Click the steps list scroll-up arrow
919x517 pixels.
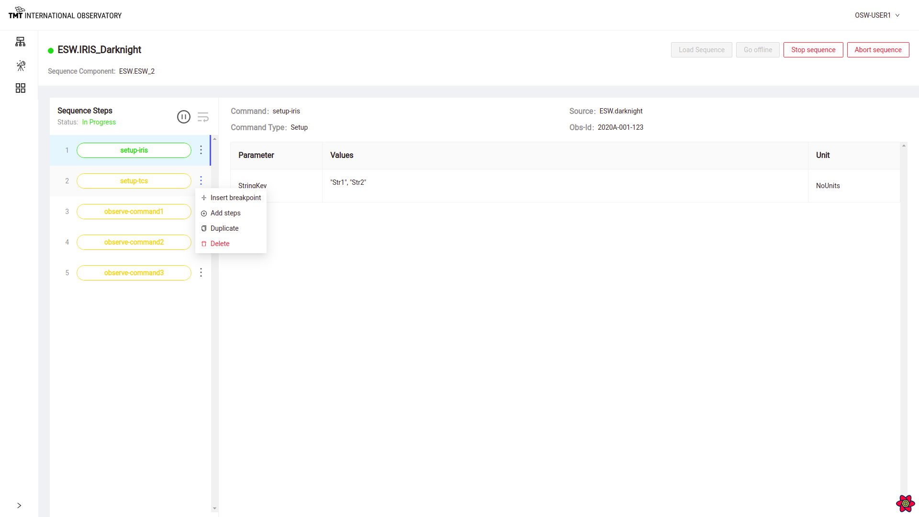[x=214, y=139]
